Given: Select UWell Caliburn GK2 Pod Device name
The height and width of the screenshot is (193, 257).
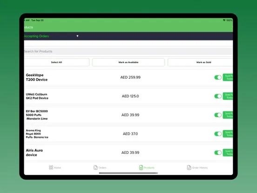Looking at the screenshot, I should click(37, 96).
